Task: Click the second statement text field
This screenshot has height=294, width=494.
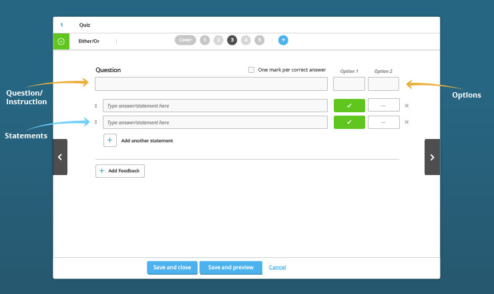Action: [x=215, y=122]
